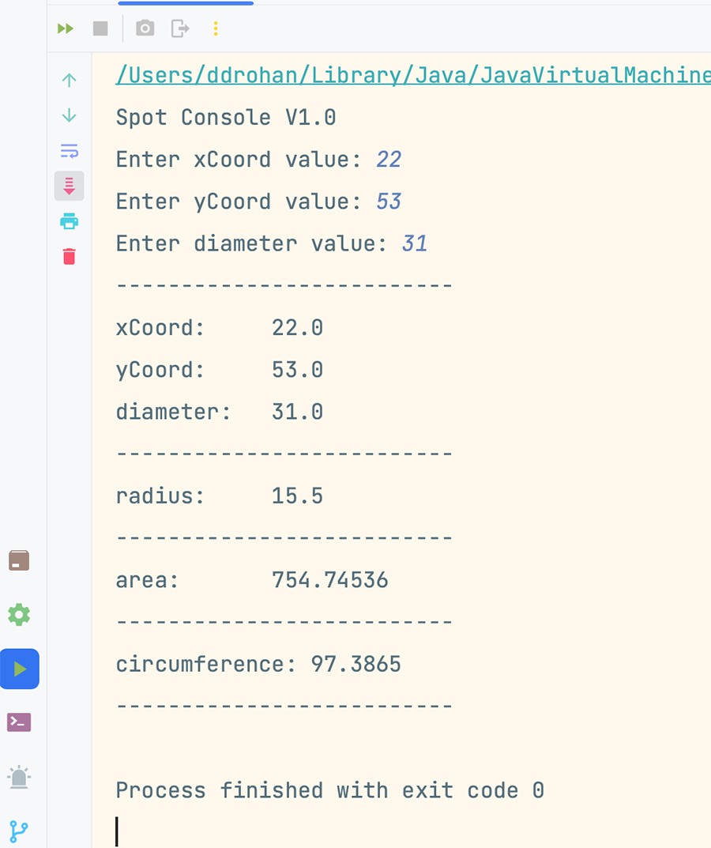The height and width of the screenshot is (848, 711).
Task: Print the console output with the printer icon
Action: point(70,221)
